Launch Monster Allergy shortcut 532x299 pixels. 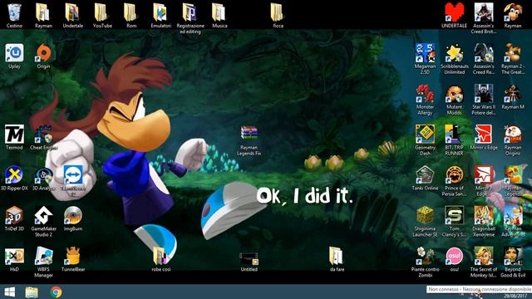click(x=425, y=94)
